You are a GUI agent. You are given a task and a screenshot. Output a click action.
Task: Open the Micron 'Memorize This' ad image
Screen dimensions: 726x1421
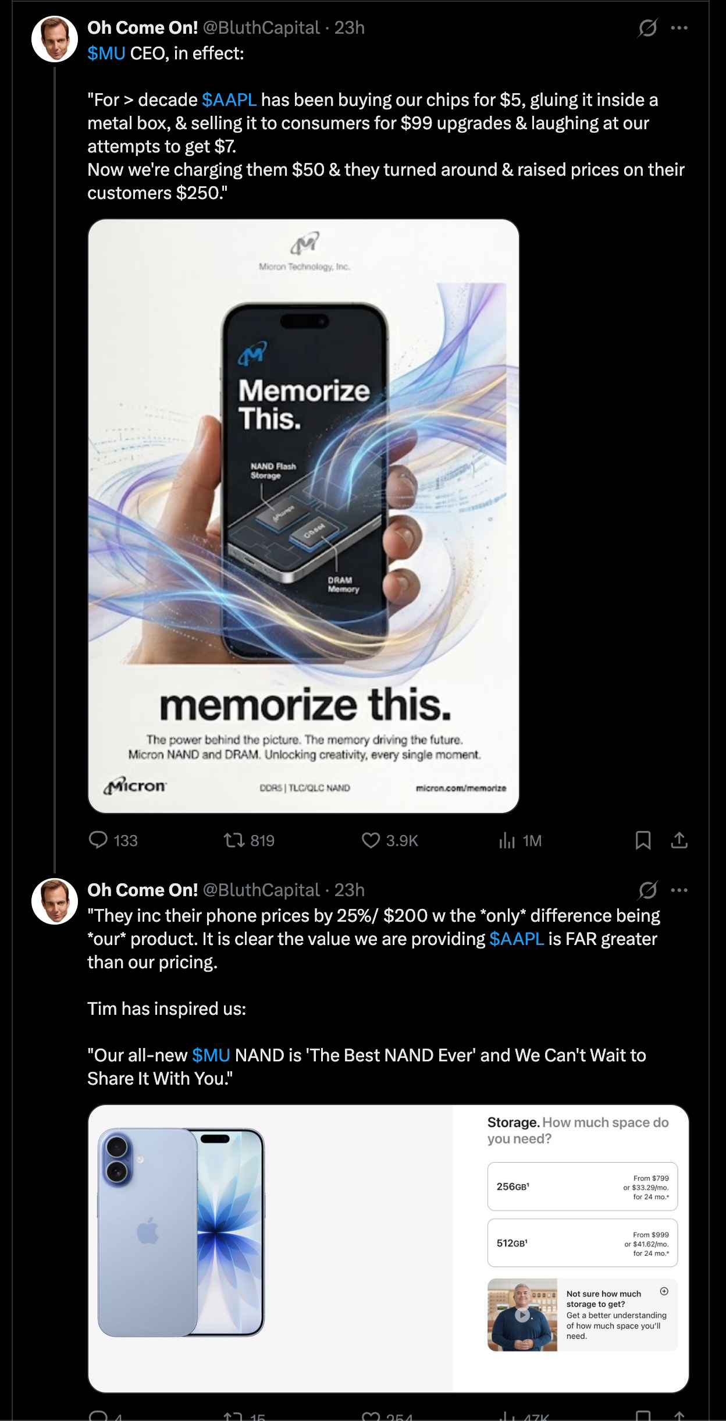pos(303,516)
